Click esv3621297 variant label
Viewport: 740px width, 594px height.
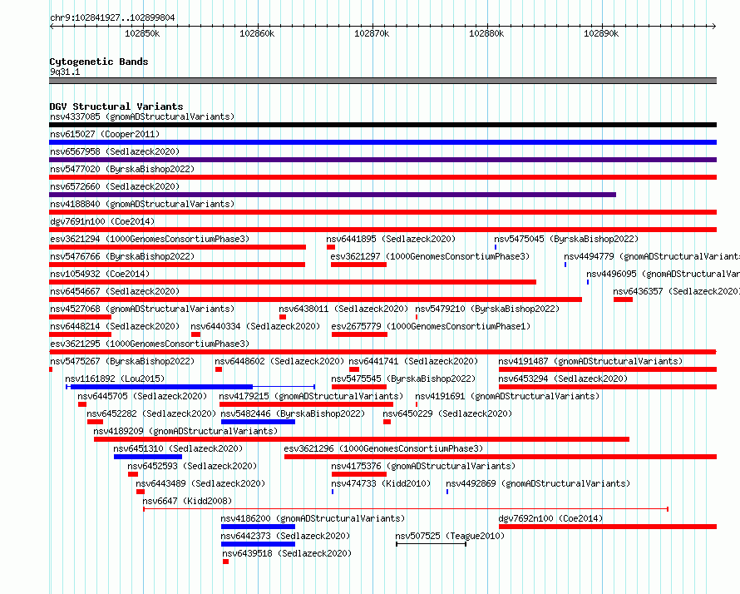tap(430, 256)
